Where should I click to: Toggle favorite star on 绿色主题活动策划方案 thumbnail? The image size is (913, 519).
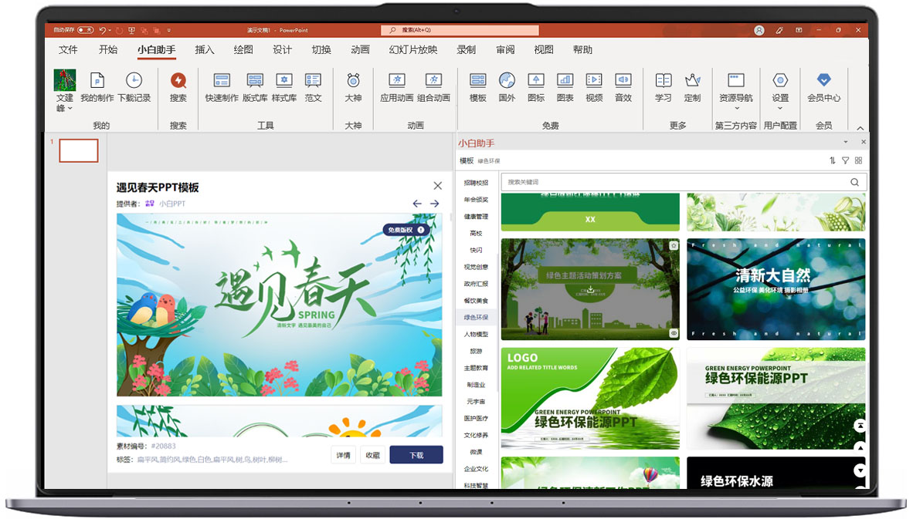674,245
